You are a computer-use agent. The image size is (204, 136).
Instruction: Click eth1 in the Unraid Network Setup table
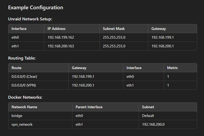15,46
